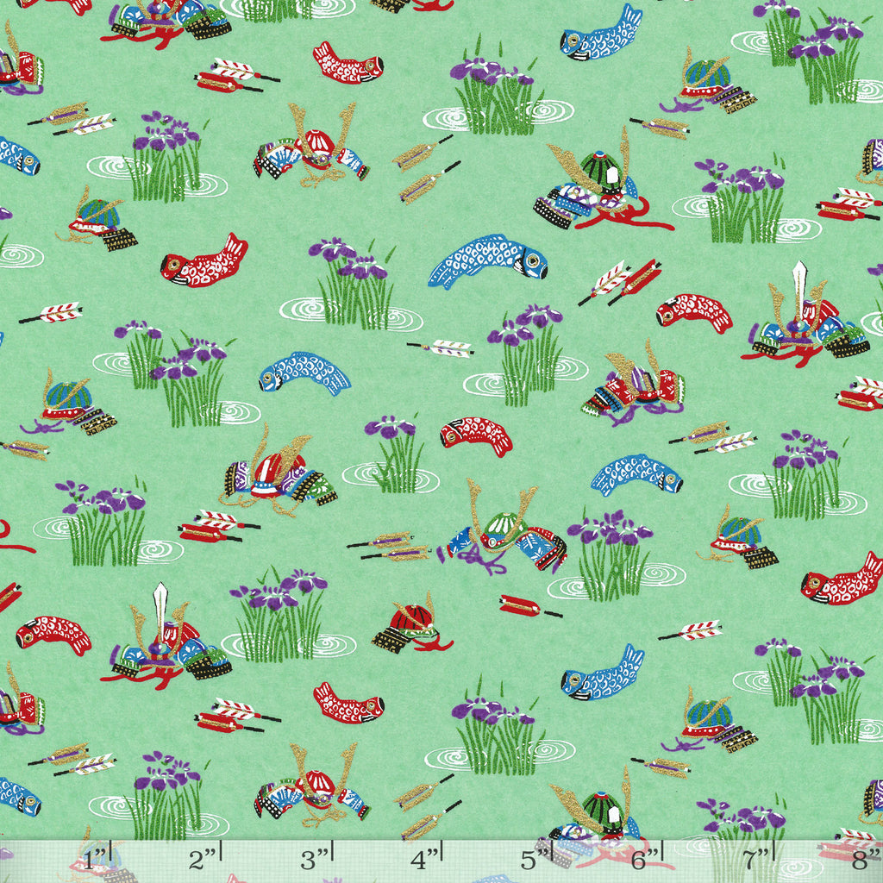This screenshot has width=883, height=883.
Task: Click the single red arrow below the center helmet
Action: tap(529, 607)
